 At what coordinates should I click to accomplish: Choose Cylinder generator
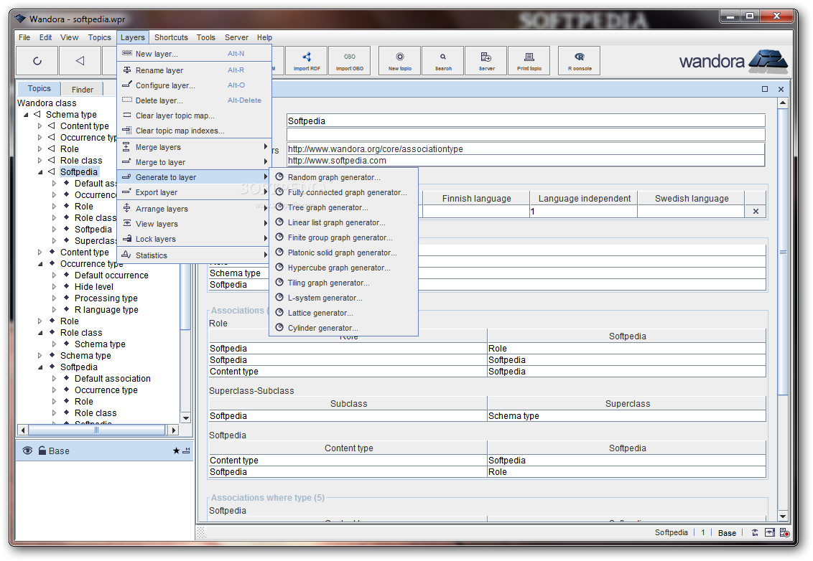(x=344, y=327)
